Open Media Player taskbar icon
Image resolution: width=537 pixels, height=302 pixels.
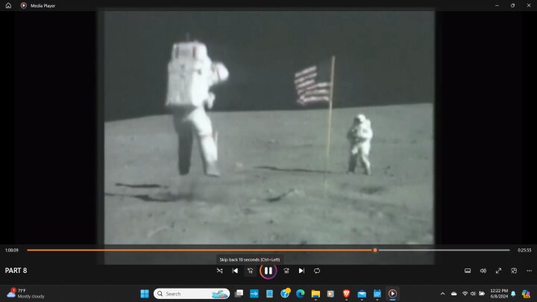pos(392,294)
